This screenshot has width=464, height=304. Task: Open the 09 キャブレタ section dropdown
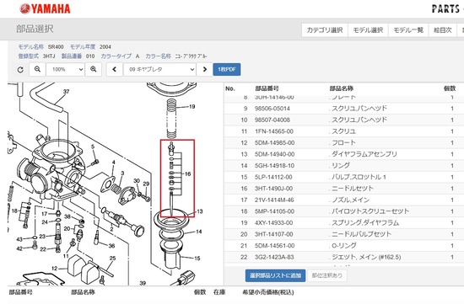coord(159,69)
